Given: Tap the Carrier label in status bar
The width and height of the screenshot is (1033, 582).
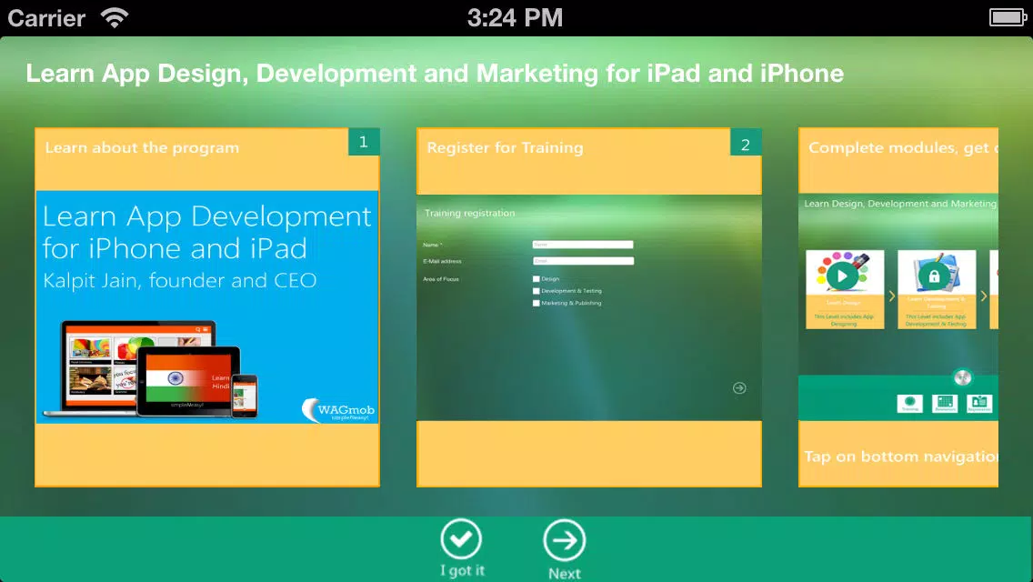Looking at the screenshot, I should tap(46, 18).
